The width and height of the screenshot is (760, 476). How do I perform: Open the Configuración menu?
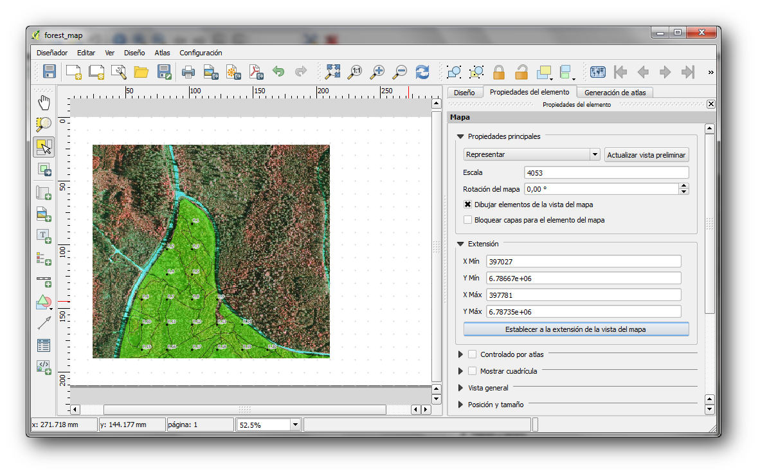point(201,53)
